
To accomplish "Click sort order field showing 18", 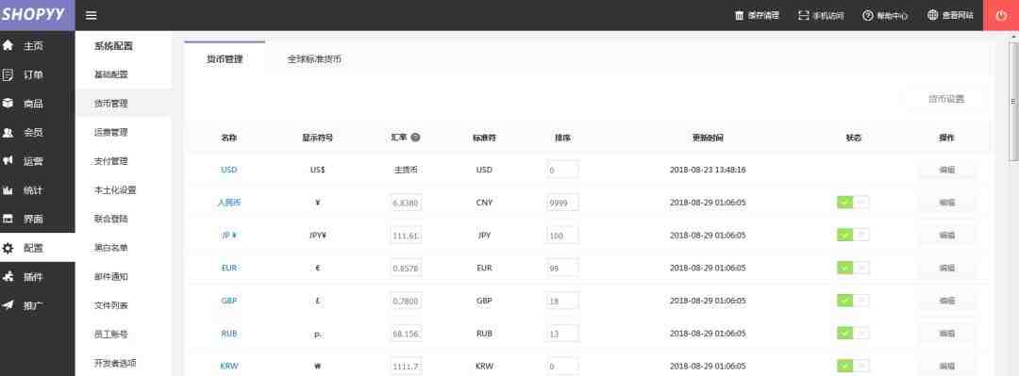I will 562,301.
